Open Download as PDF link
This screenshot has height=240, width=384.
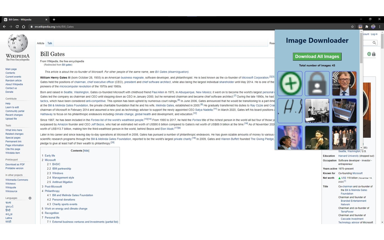[15, 164]
